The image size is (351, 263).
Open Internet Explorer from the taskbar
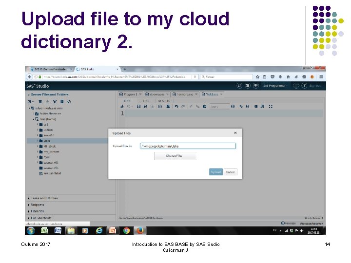(x=99, y=230)
